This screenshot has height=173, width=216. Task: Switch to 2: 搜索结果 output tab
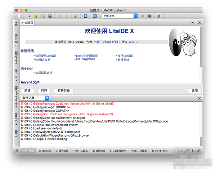(x=45, y=151)
